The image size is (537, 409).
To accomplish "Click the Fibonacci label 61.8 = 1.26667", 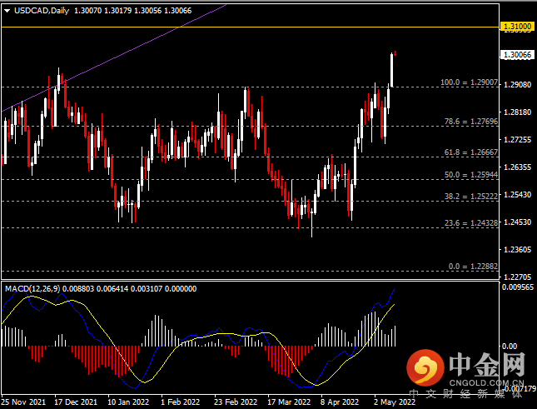I will [471, 152].
